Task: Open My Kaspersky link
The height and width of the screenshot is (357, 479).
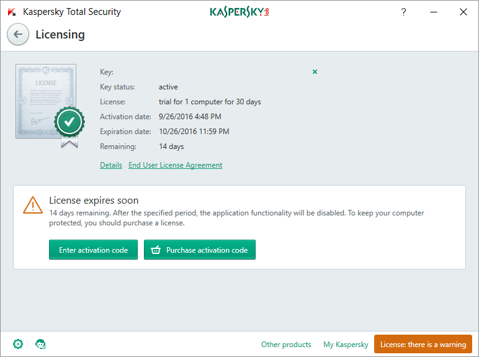Action: [346, 345]
